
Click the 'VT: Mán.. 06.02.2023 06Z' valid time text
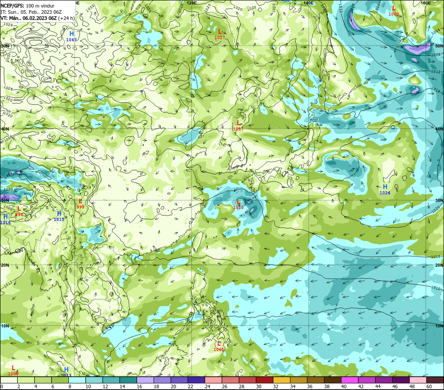28,18
